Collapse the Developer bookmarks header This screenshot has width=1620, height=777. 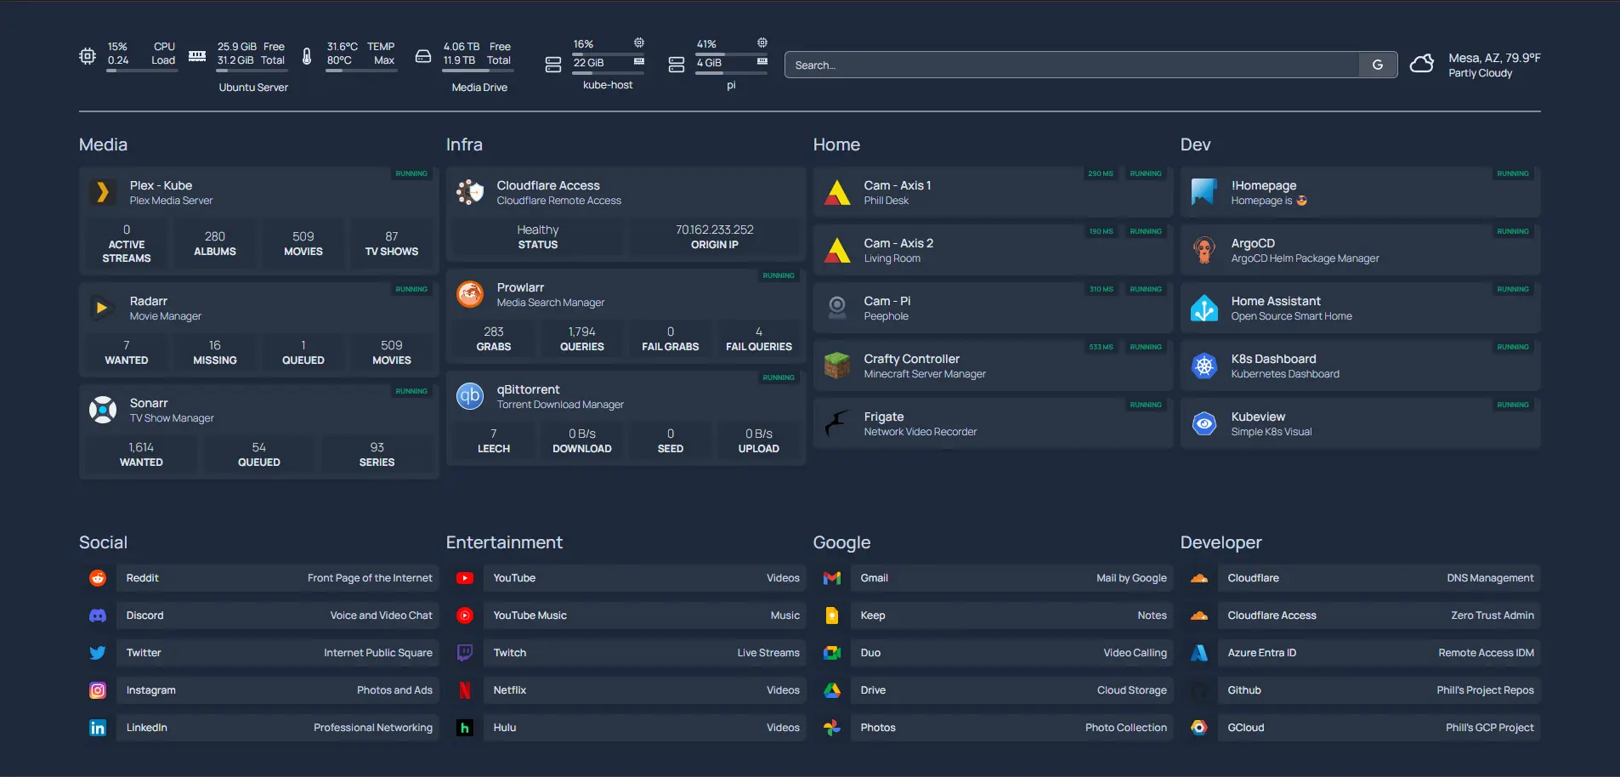click(1221, 542)
